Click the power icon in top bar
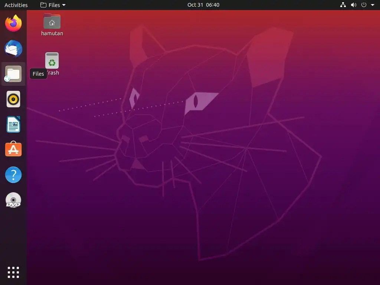380x285 pixels. pyautogui.click(x=364, y=5)
